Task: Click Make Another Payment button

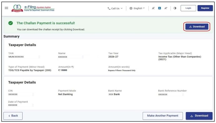Action: tap(163, 116)
